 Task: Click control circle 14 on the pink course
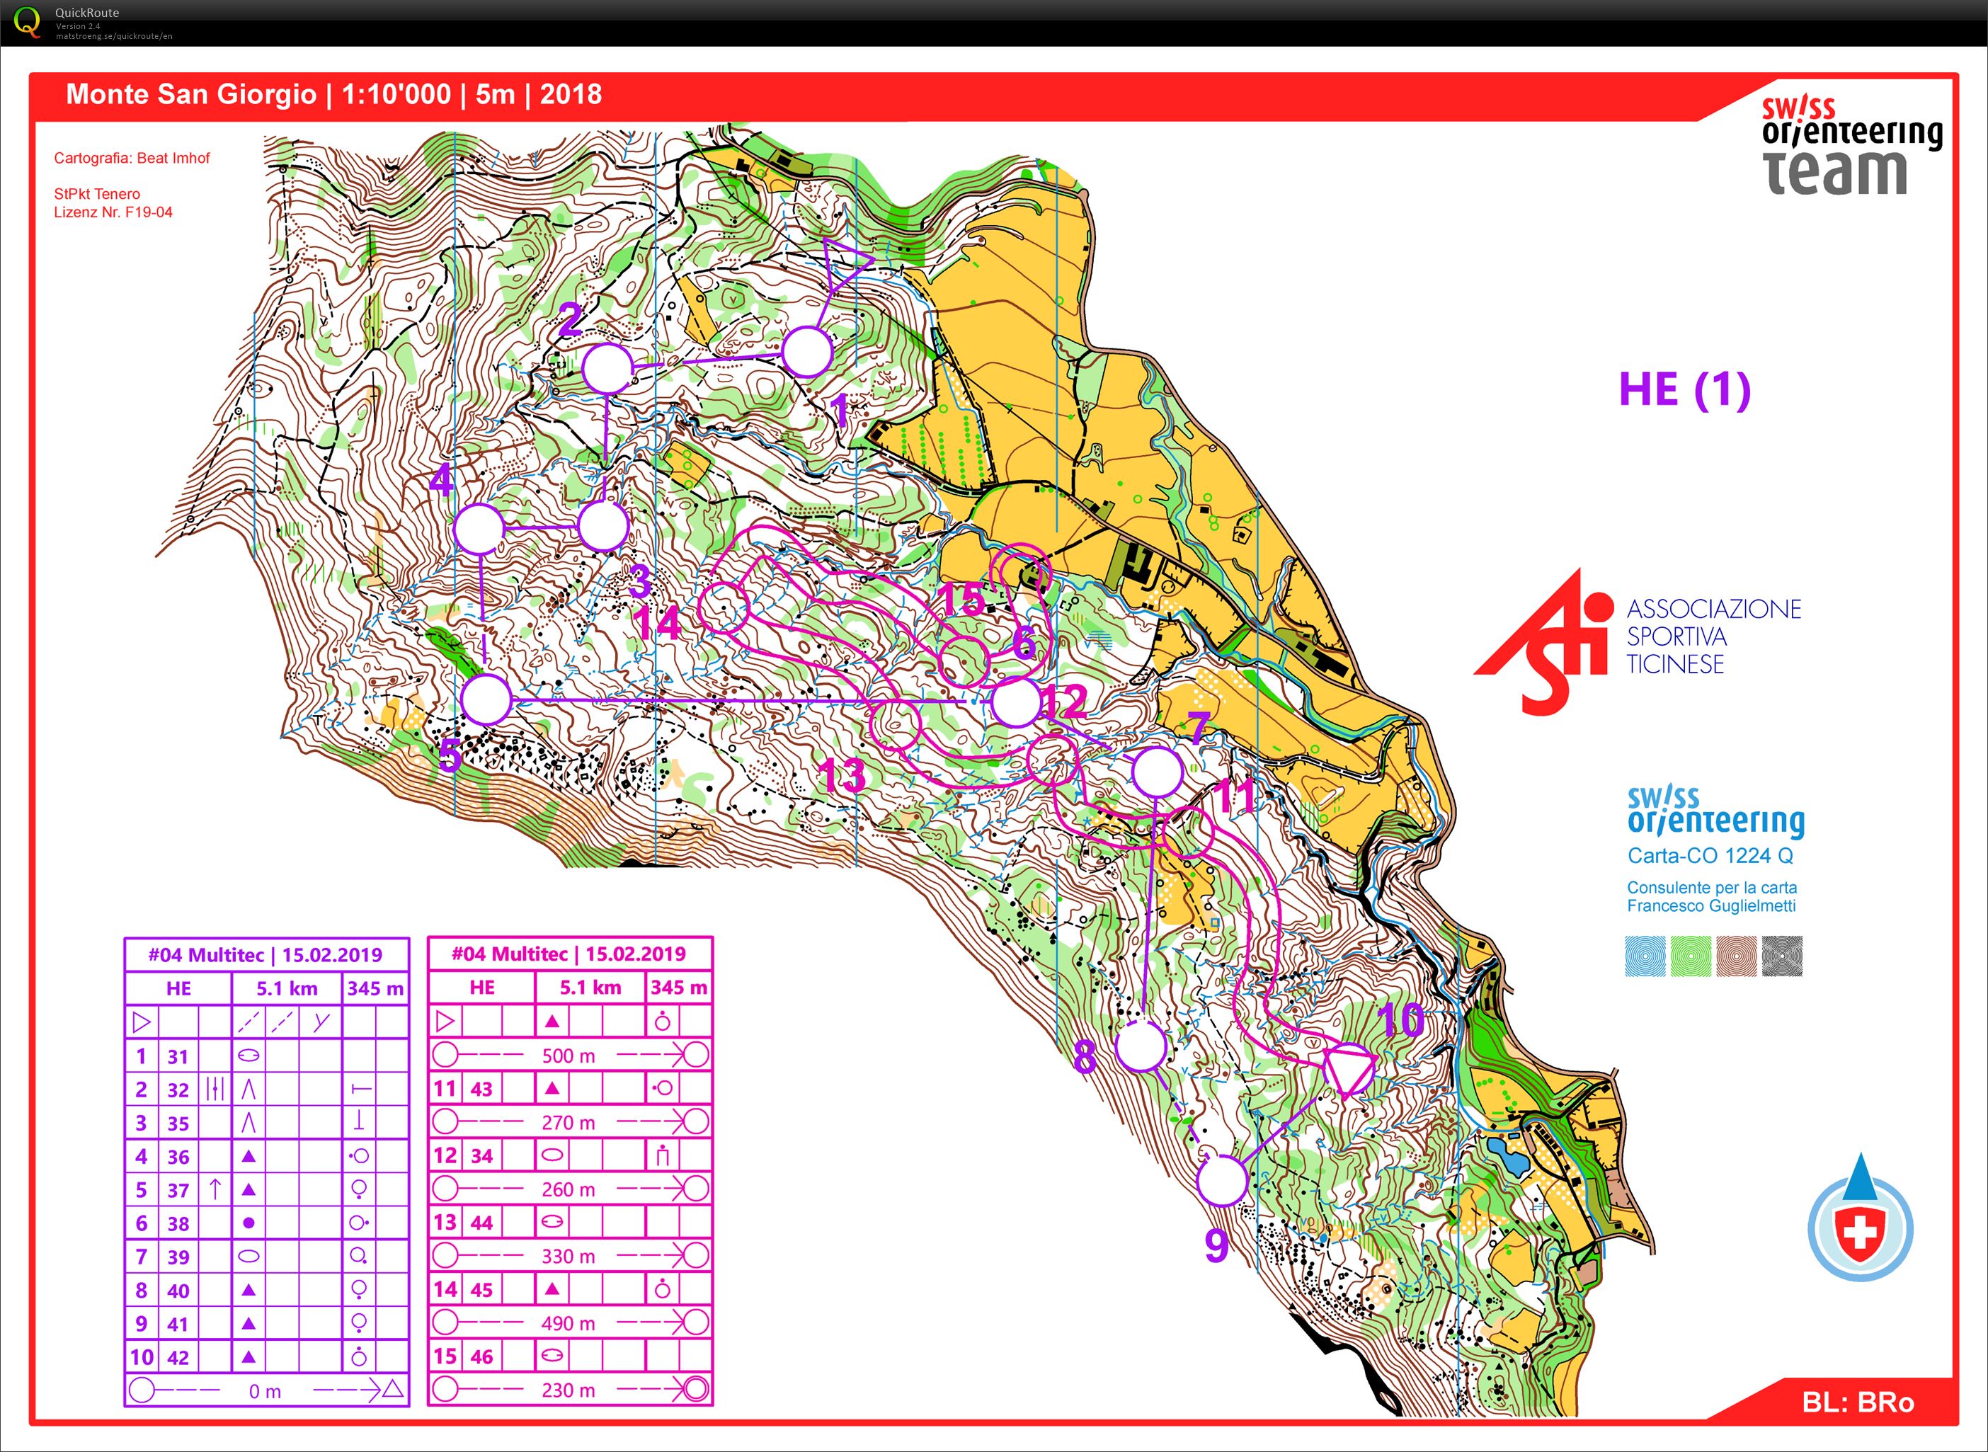pos(725,608)
